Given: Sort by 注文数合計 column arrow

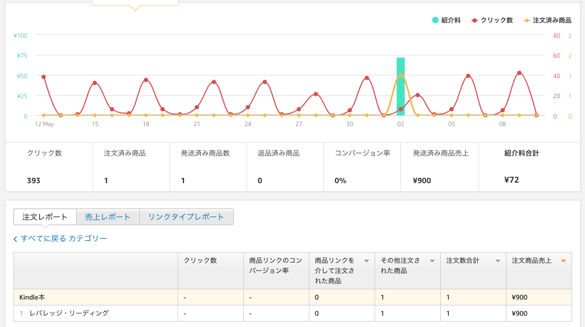Looking at the screenshot, I should click(x=498, y=261).
